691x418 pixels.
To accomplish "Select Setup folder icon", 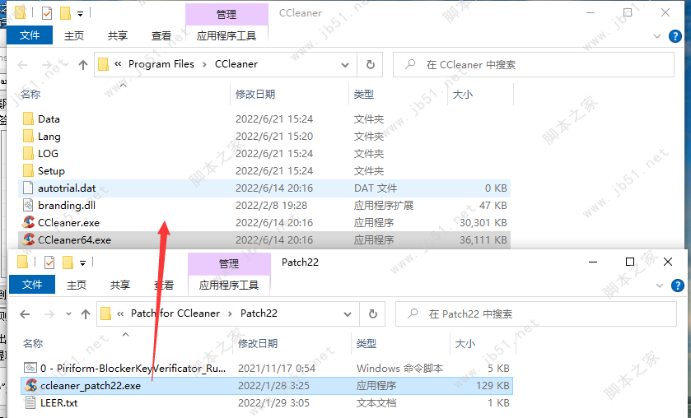I will (x=28, y=170).
